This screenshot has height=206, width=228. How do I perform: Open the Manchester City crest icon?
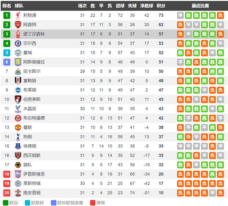coord(18,53)
